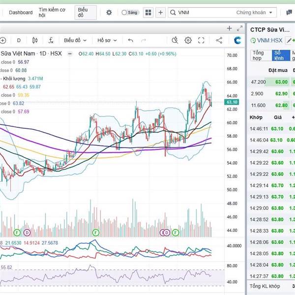Select the Sổ lệnh tab
This screenshot has height=295, width=295.
[281, 55]
